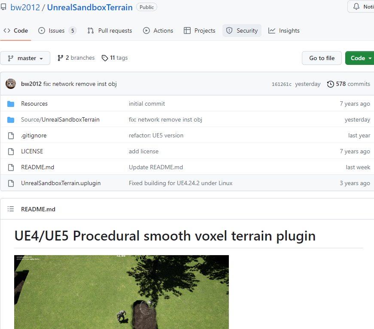View the 2 branches link

tap(76, 58)
